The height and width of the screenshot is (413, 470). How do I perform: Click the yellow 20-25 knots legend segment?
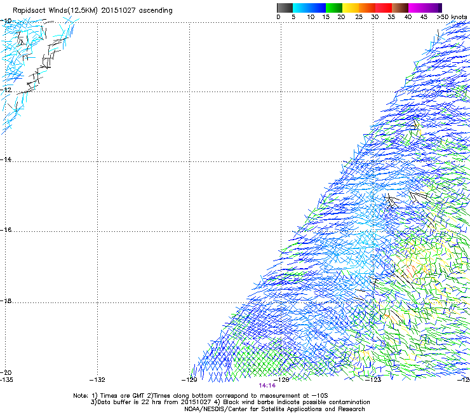point(351,8)
